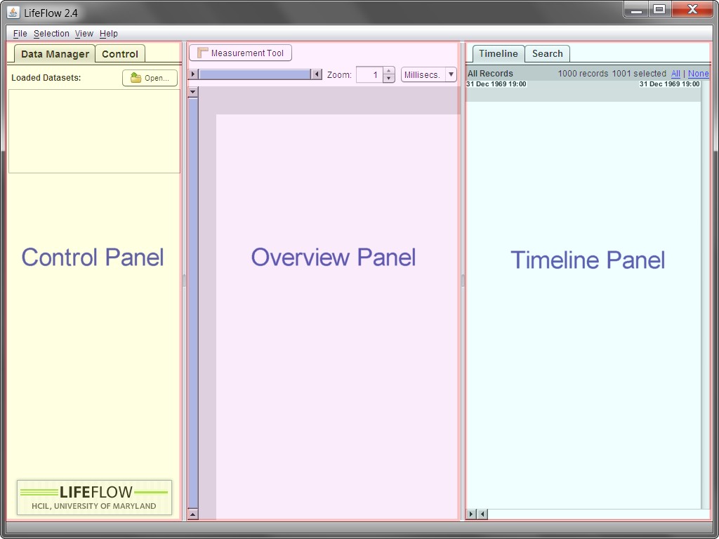The height and width of the screenshot is (539, 719).
Task: Open a dataset with the Open button
Action: (x=150, y=78)
